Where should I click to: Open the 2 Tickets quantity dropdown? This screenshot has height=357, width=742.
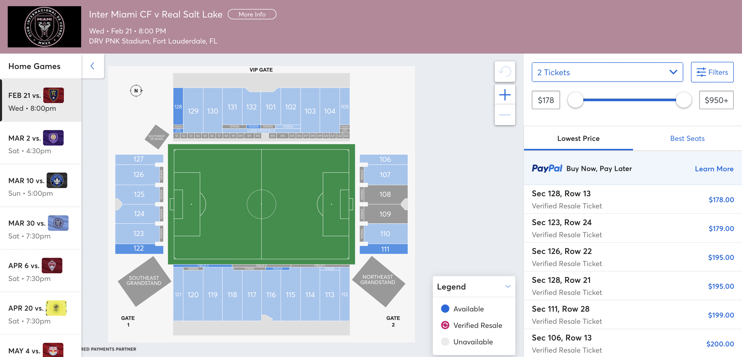point(607,72)
